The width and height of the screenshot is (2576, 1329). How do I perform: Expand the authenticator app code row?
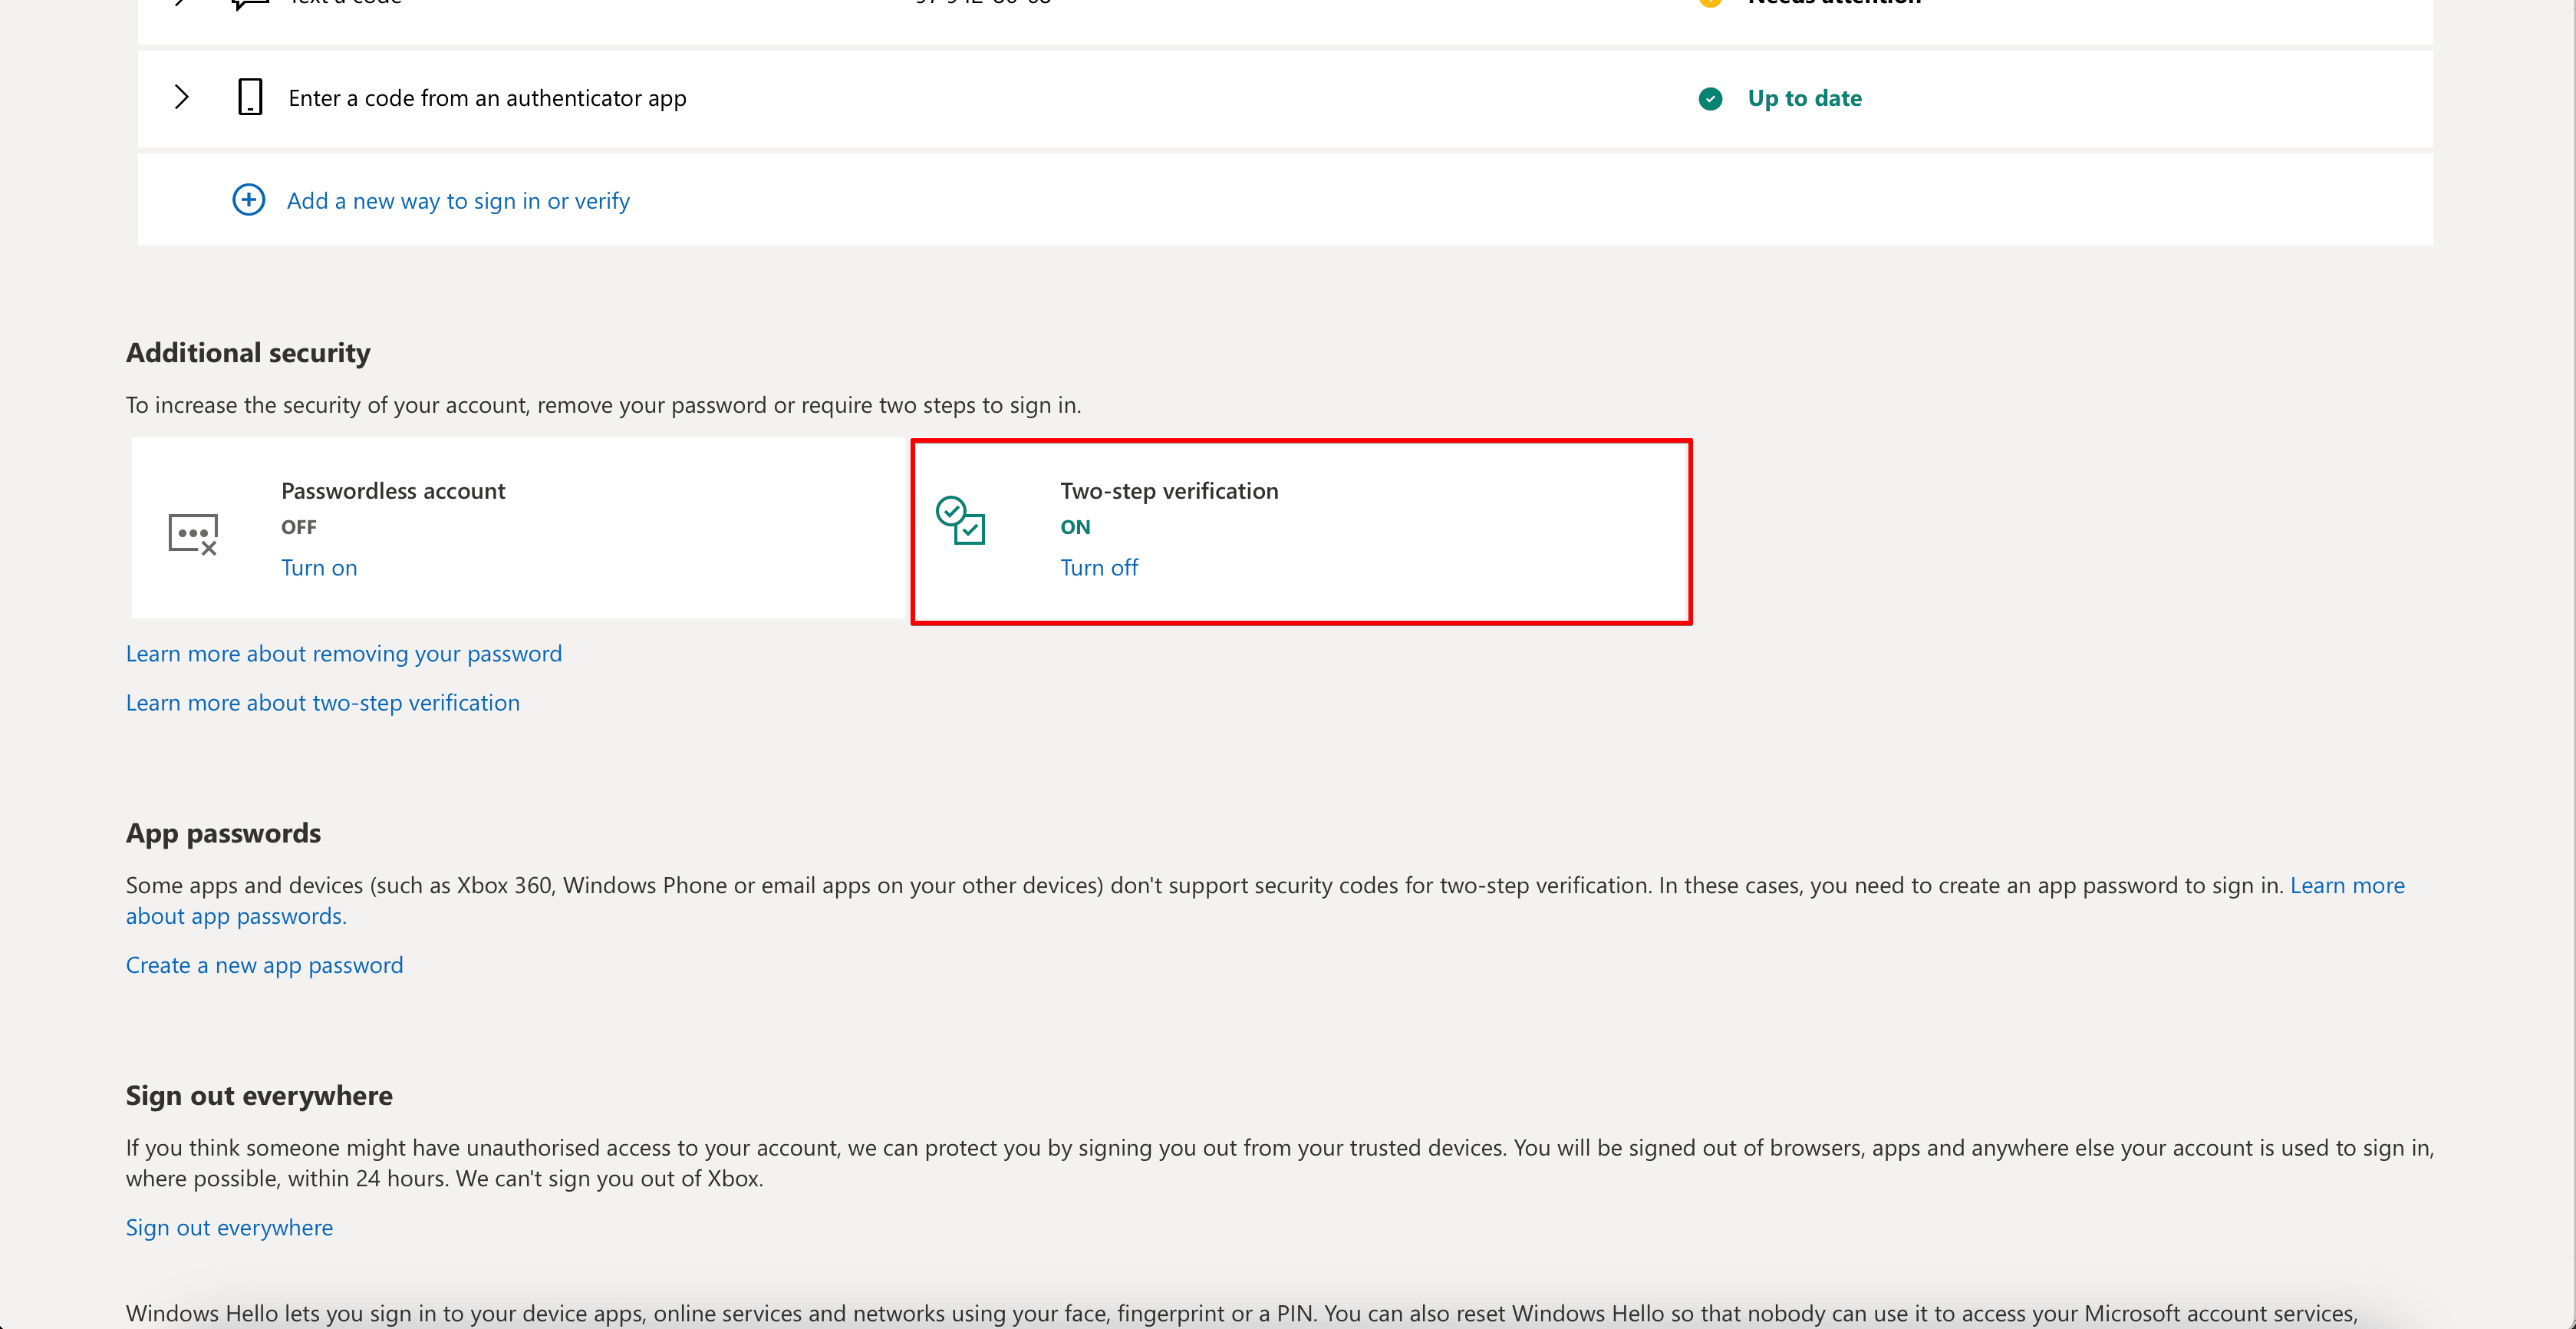tap(181, 97)
